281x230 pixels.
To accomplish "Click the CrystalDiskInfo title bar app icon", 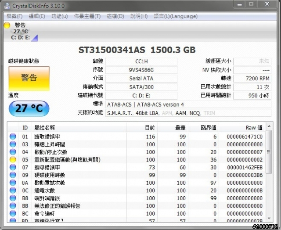I will 7,6.
